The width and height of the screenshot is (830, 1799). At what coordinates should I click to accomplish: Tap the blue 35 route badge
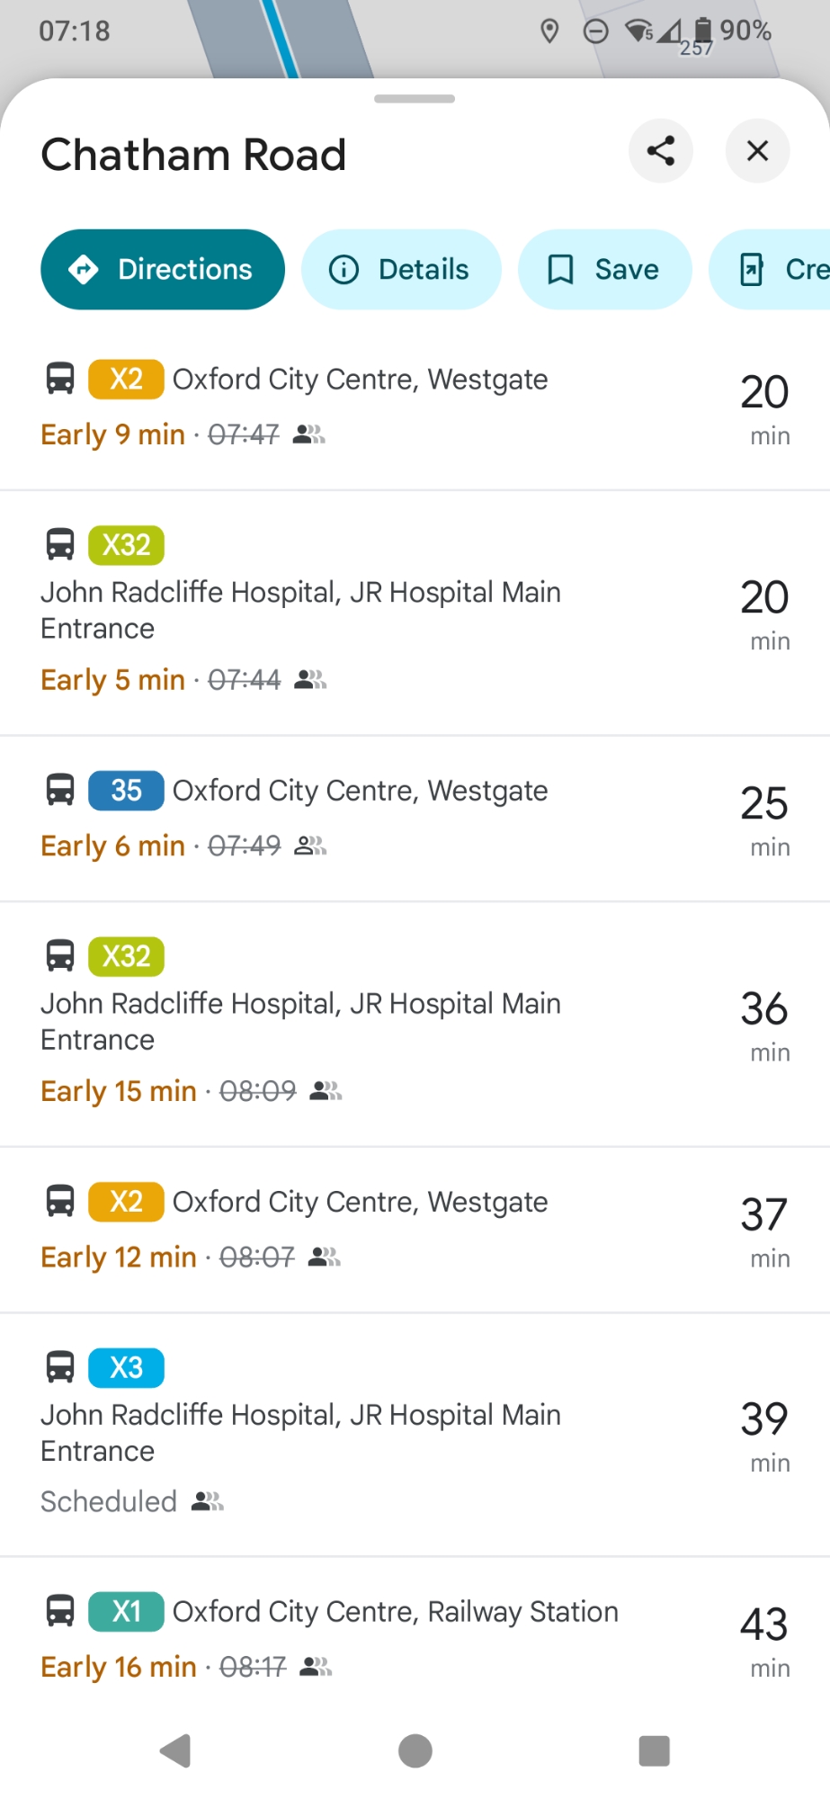pos(126,790)
